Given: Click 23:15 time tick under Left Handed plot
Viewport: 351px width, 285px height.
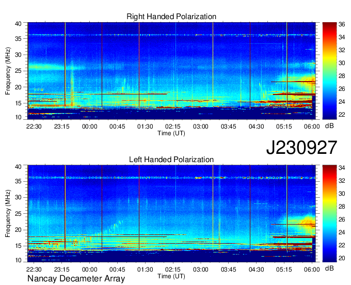Looking at the screenshot, I should (x=62, y=269).
